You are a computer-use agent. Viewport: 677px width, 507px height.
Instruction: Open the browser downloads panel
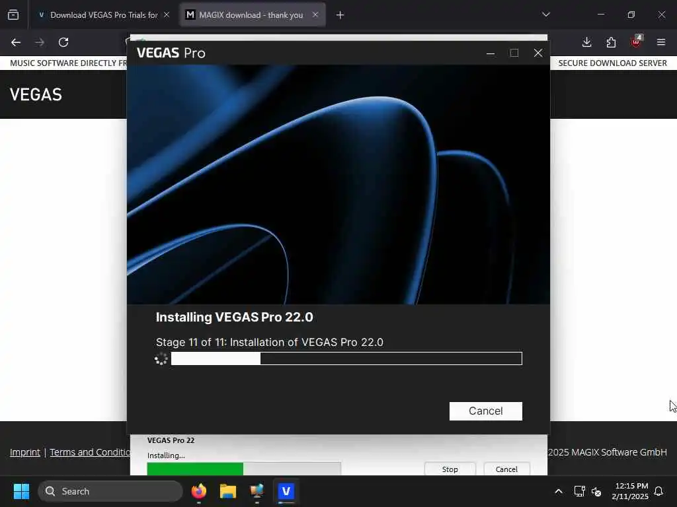pyautogui.click(x=587, y=42)
